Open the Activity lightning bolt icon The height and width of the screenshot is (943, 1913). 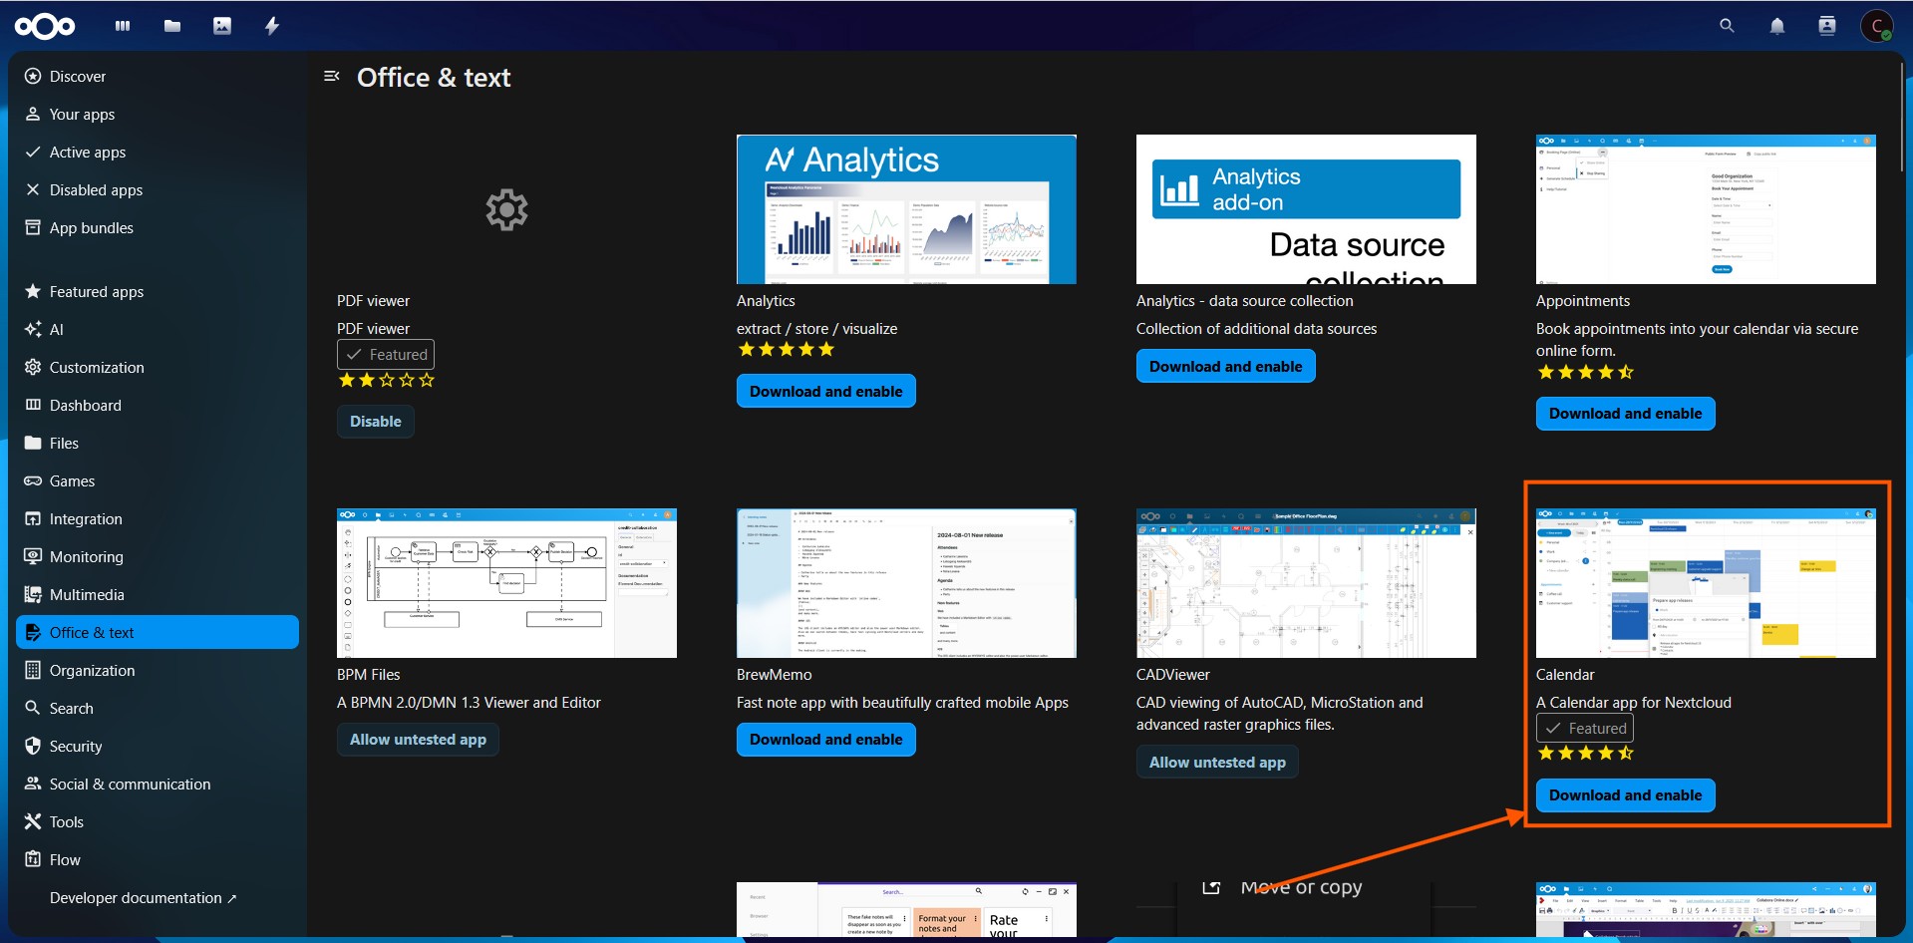point(272,26)
